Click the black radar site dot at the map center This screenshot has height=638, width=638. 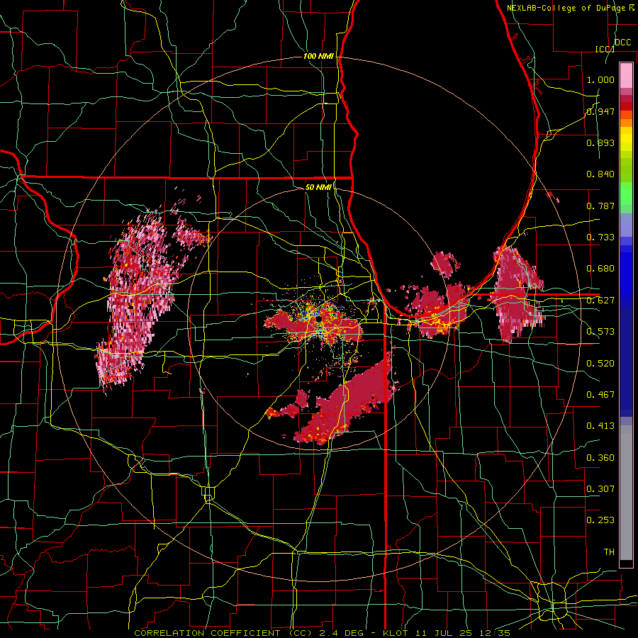click(319, 320)
